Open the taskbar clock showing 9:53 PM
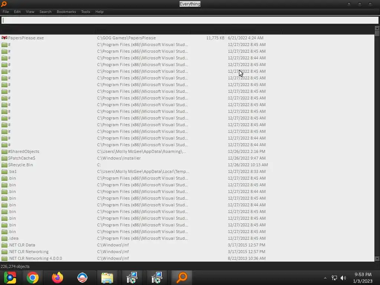Screen dimensions: 380x285 [363, 278]
